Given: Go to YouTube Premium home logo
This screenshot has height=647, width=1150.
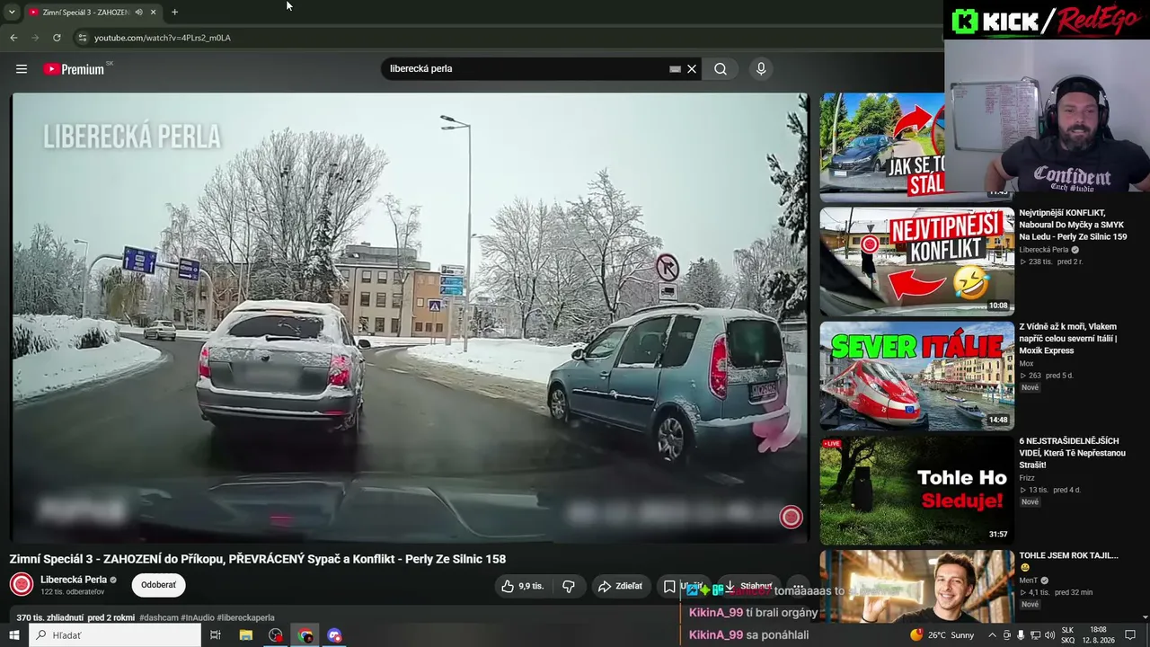Looking at the screenshot, I should click(74, 69).
